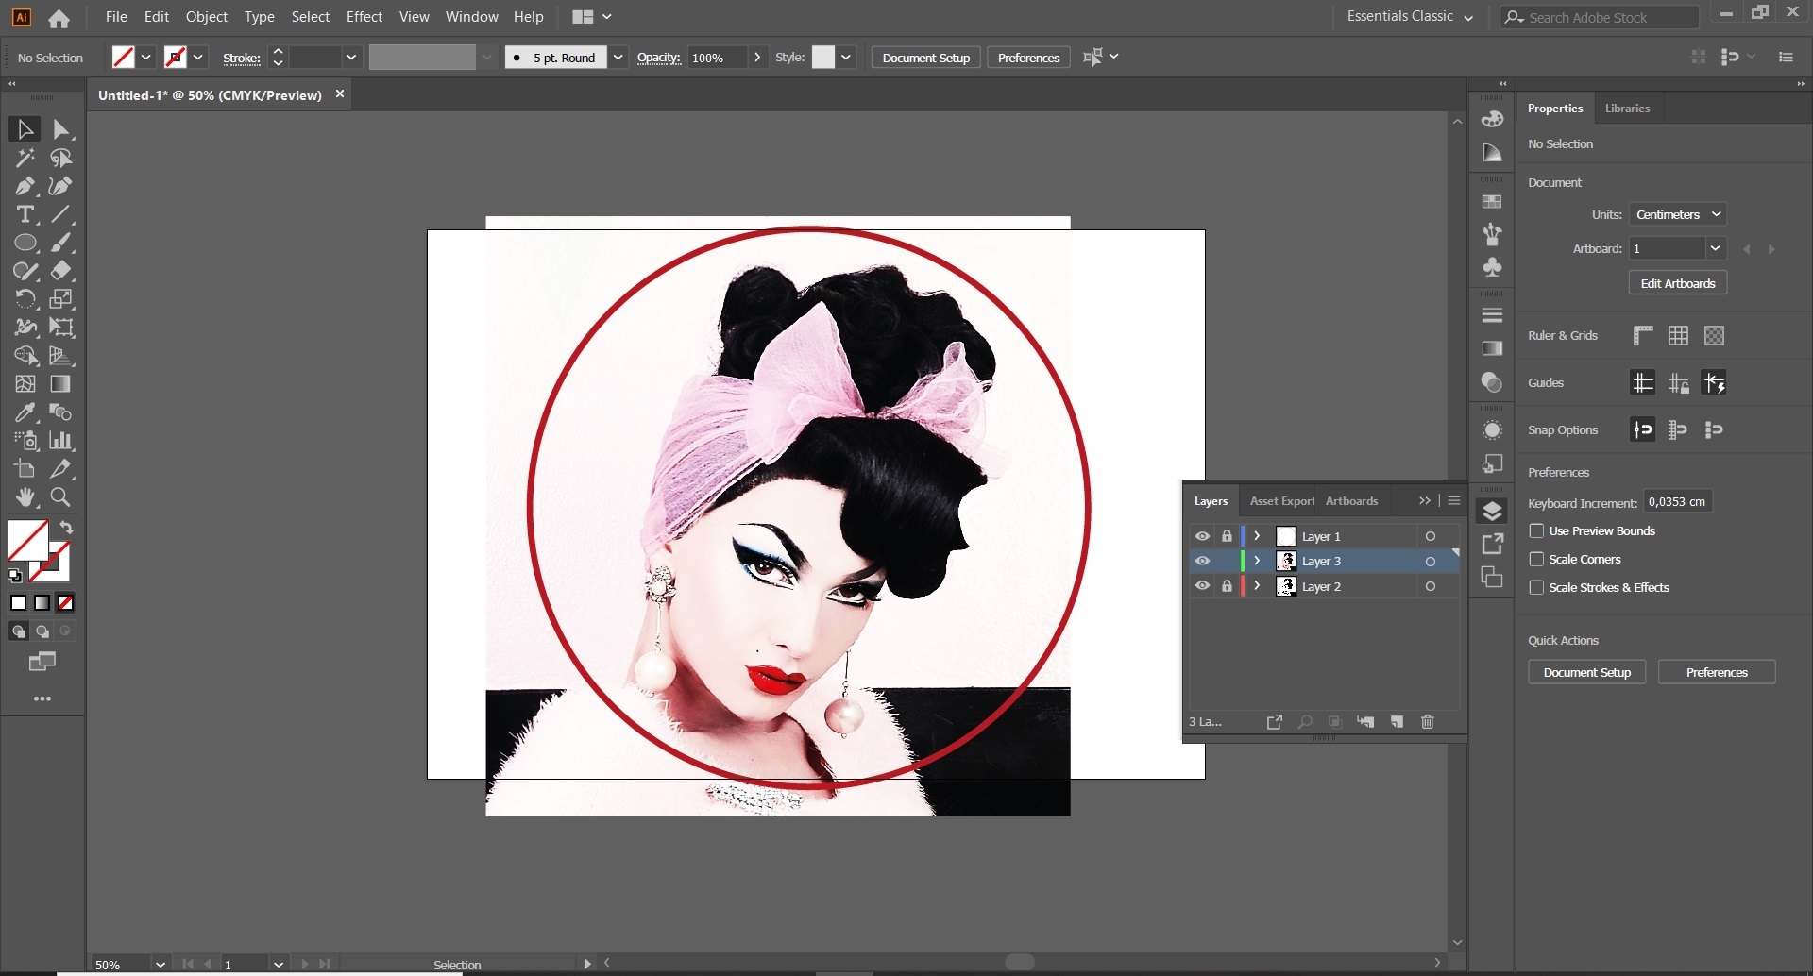The height and width of the screenshot is (976, 1813).
Task: Open the Window menu
Action: point(471,17)
